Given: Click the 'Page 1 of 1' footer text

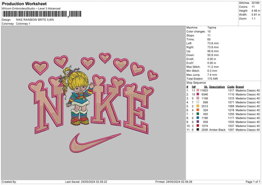Looking at the screenshot, I should 253,182.
